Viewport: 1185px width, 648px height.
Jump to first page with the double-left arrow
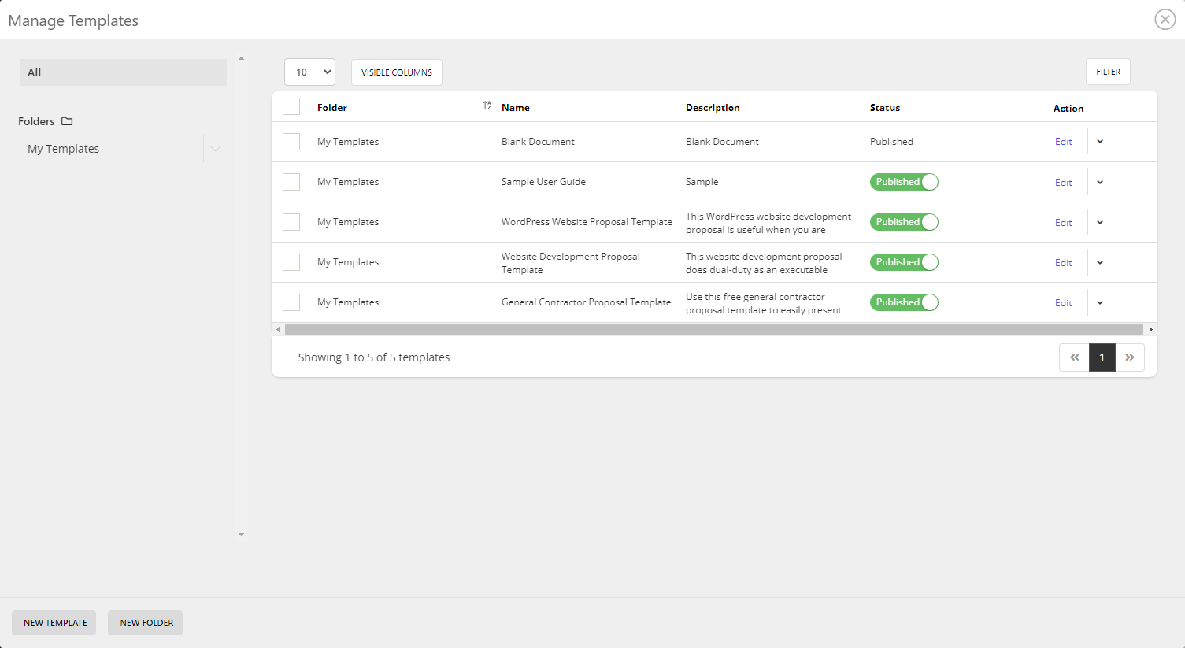1074,357
